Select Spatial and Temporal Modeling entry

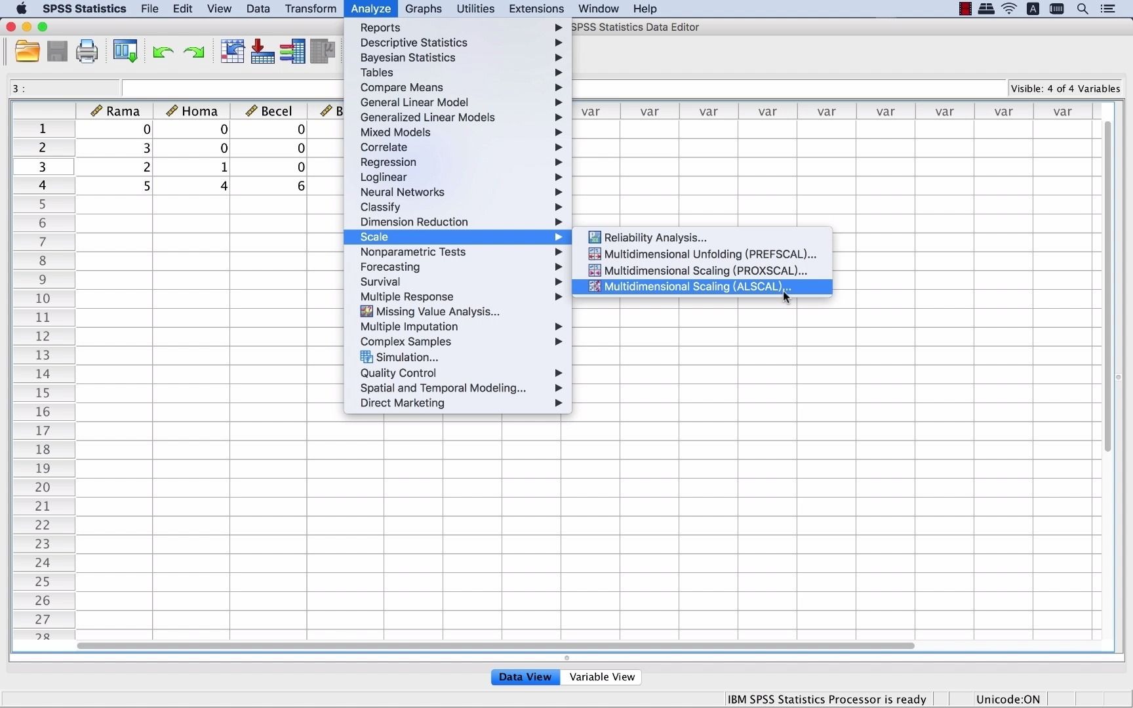458,388
